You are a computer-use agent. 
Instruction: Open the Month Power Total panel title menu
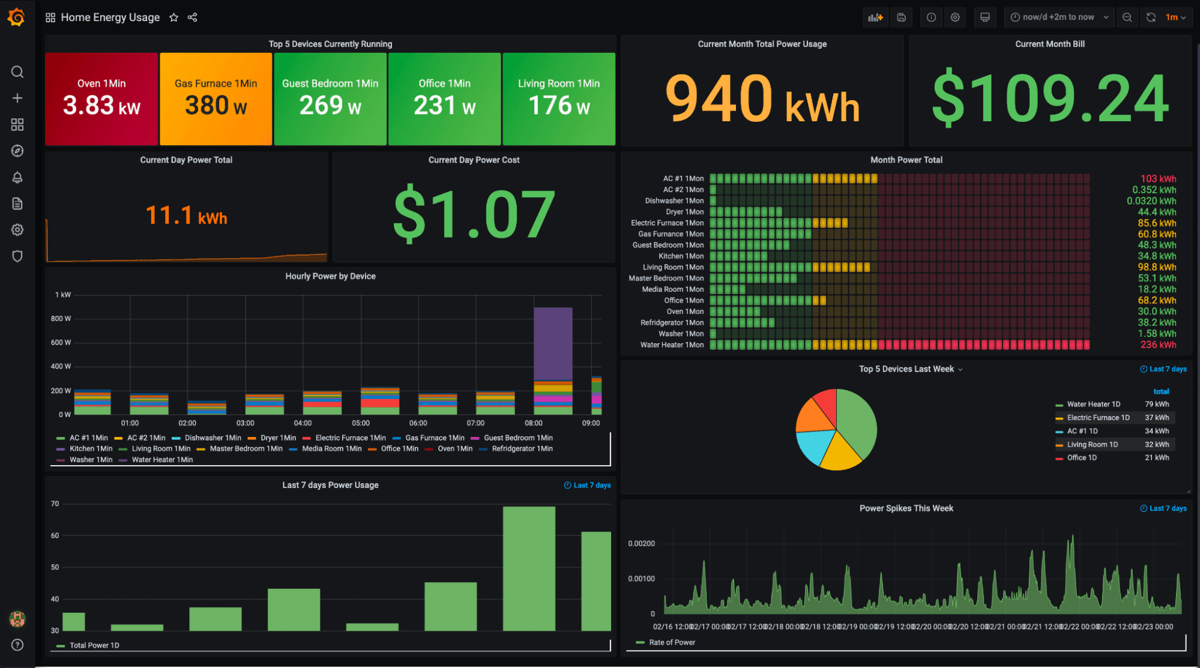906,160
